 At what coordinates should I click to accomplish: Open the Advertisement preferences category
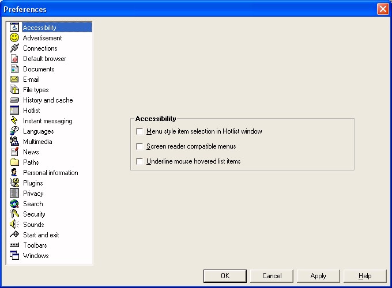point(42,38)
